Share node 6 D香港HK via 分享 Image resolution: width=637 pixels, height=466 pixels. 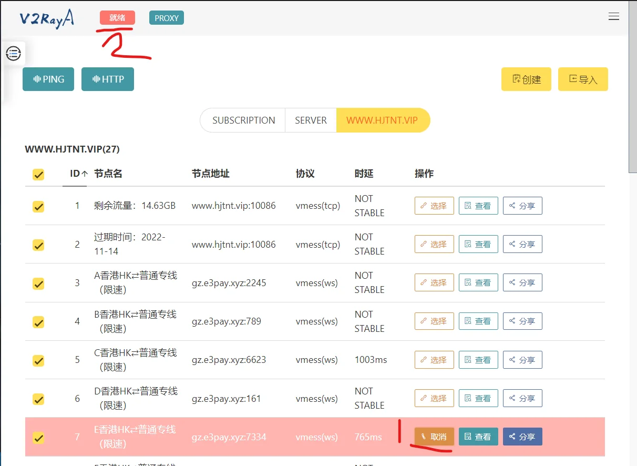(522, 398)
